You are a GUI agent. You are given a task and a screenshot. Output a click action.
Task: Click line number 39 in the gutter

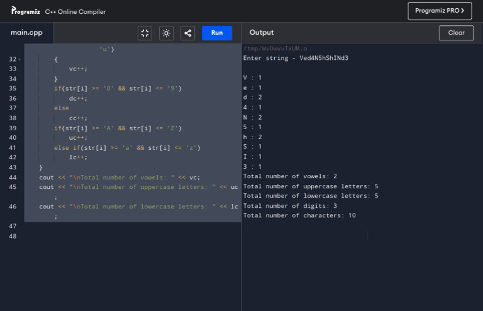click(13, 128)
